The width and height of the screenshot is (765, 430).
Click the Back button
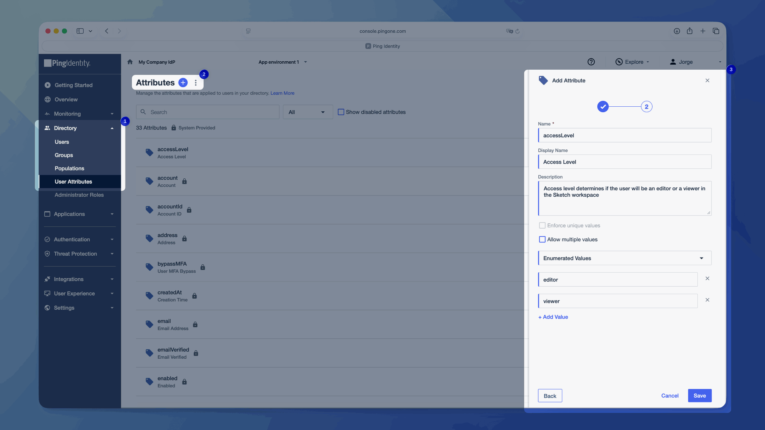550,395
